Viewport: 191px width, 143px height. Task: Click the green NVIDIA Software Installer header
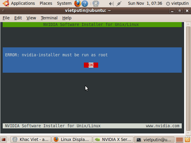[x=92, y=24]
